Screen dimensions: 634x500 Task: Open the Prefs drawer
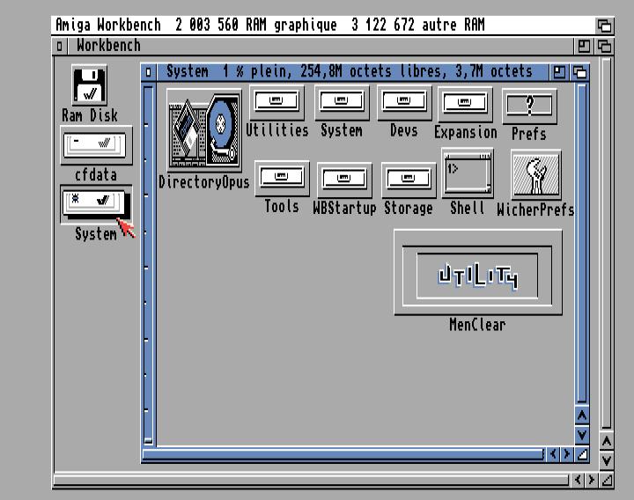pos(529,107)
